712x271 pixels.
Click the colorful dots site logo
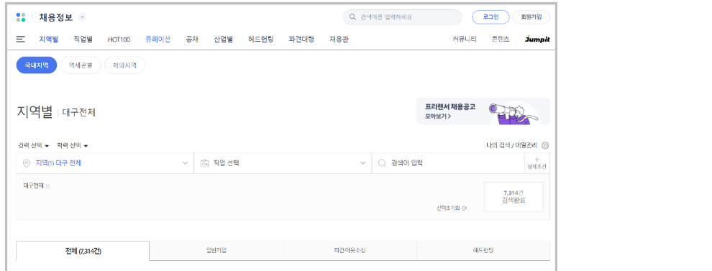point(21,18)
